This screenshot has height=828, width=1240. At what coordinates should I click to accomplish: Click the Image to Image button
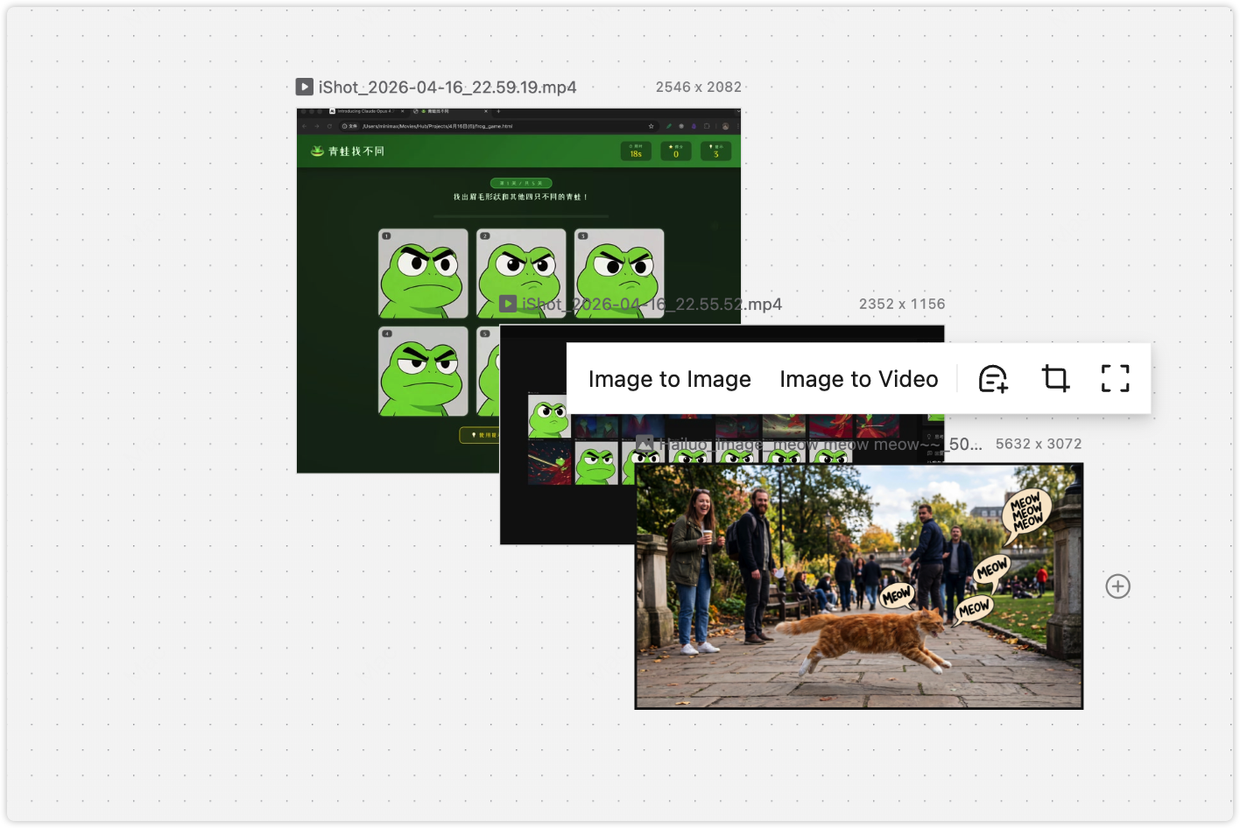(x=669, y=379)
